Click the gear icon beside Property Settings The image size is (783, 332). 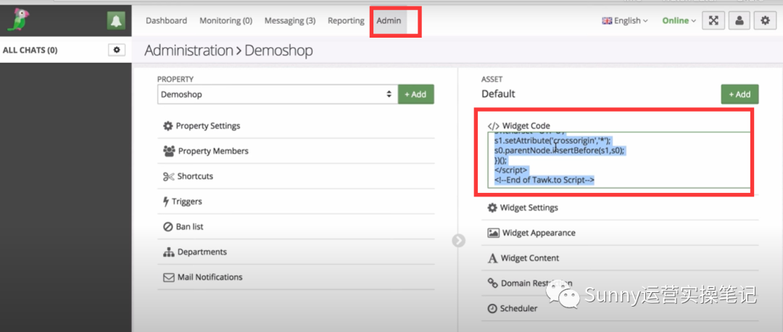[168, 126]
